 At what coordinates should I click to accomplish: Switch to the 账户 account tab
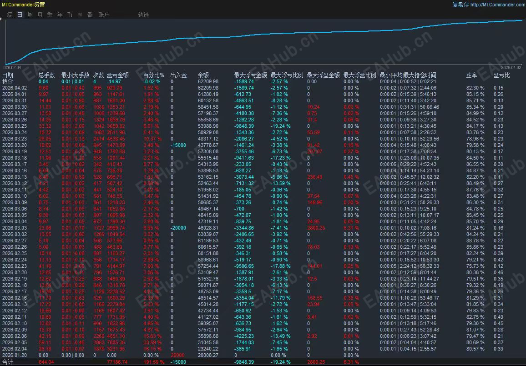pyautogui.click(x=104, y=15)
